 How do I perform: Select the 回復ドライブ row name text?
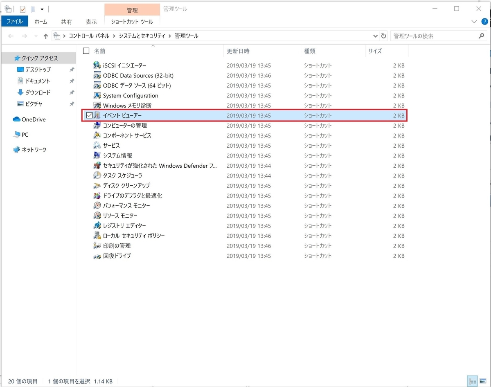tap(117, 256)
